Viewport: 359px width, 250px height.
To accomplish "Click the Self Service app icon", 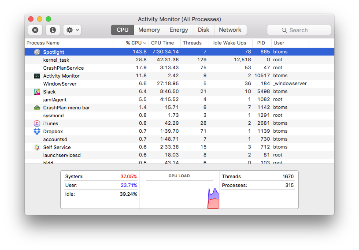I will (x=37, y=147).
